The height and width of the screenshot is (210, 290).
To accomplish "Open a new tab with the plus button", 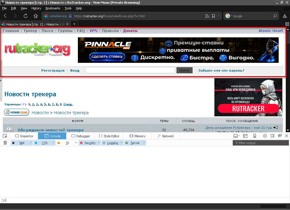I will pyautogui.click(x=74, y=24).
